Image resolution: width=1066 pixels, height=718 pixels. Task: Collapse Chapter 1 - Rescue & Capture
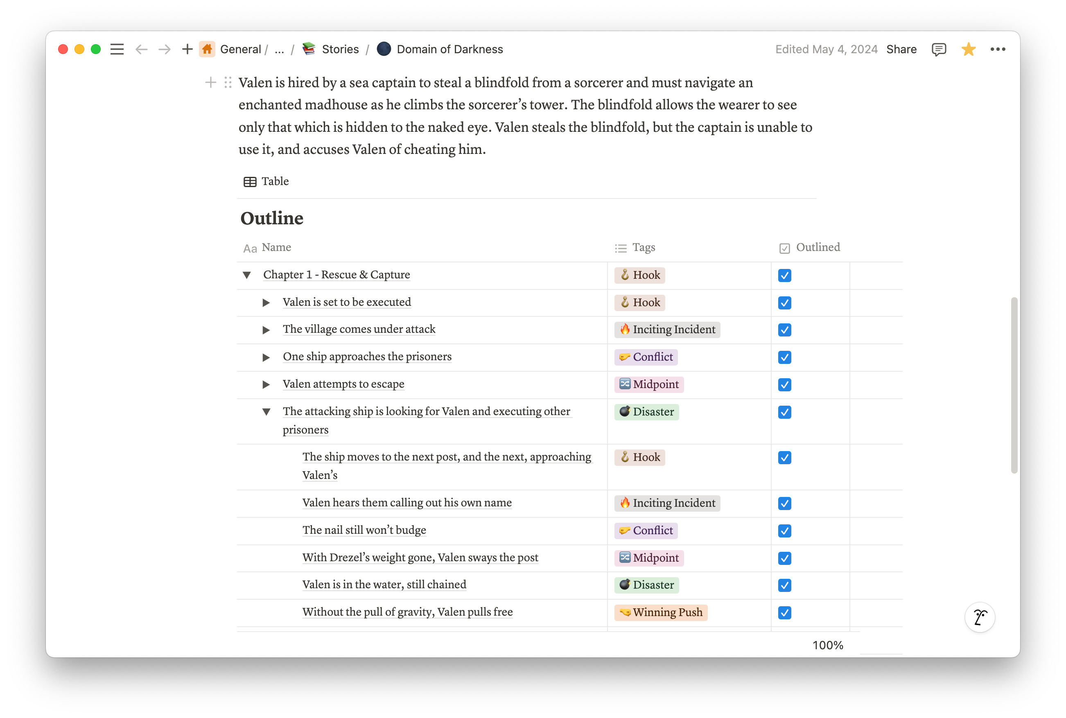coord(247,275)
